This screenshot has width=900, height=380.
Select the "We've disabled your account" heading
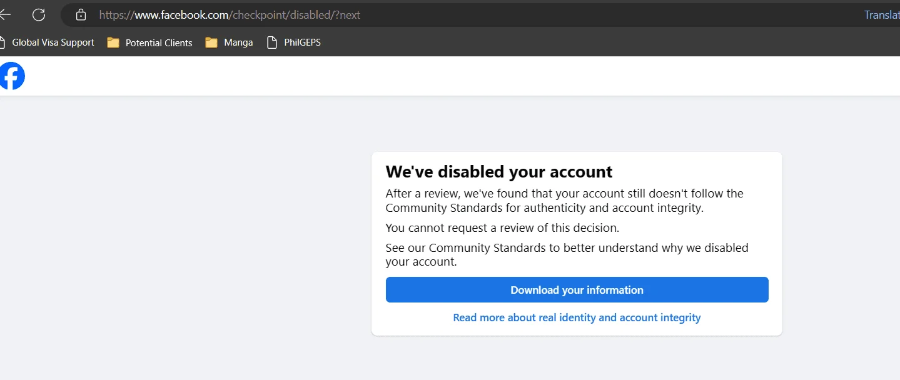499,171
